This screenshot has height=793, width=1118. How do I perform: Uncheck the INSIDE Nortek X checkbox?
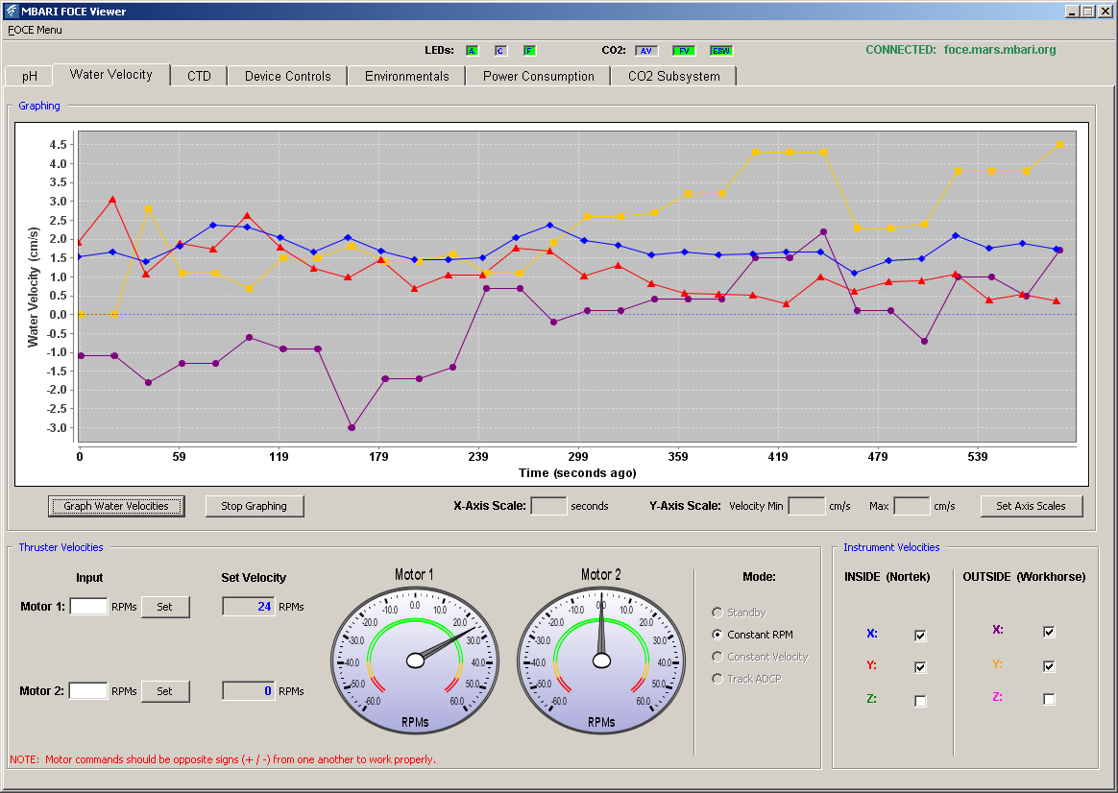[920, 636]
